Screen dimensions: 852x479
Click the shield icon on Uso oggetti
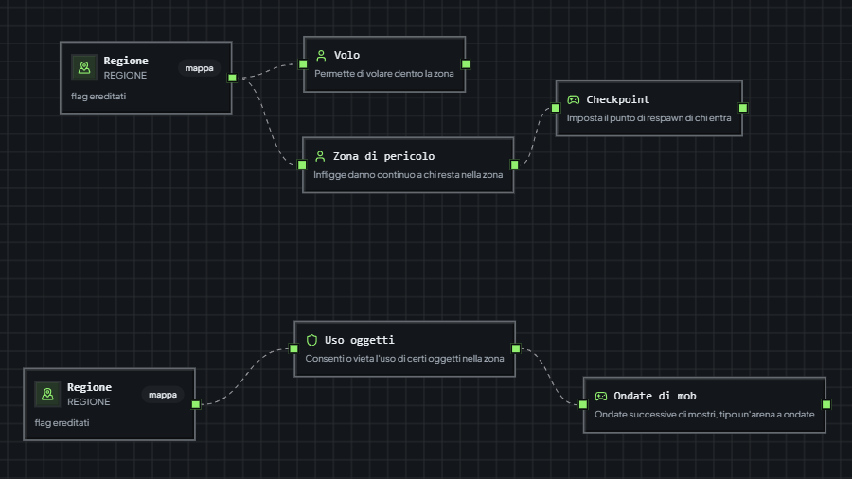coord(311,340)
